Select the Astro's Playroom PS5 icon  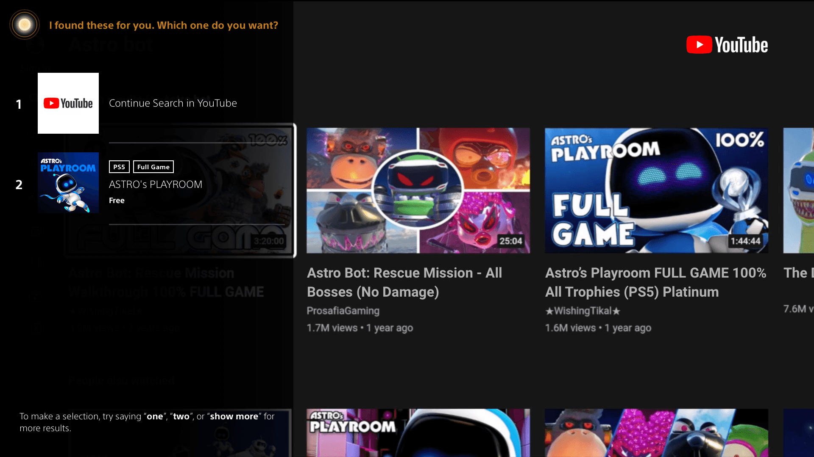67,184
